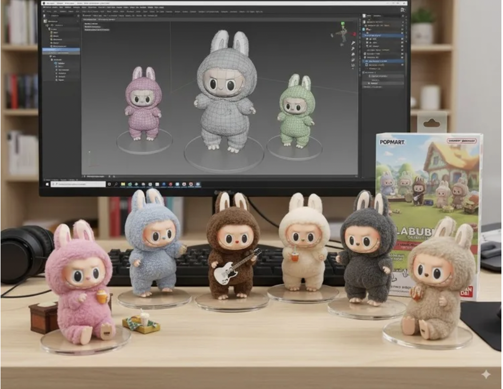Image resolution: width=503 pixels, height=389 pixels.
Task: Select the green bunny model in viewport
Action: pyautogui.click(x=296, y=111)
